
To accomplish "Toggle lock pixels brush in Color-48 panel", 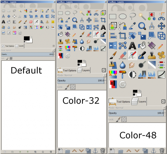I will pos(118,119).
